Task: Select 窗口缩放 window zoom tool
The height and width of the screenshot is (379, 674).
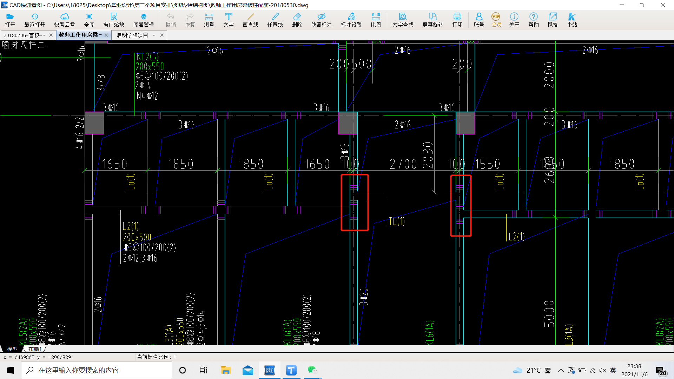Action: [x=114, y=20]
